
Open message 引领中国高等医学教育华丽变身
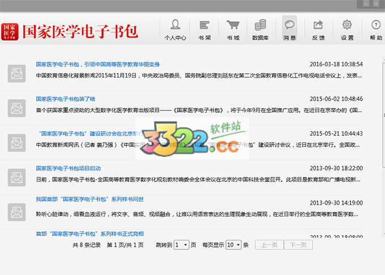(x=98, y=65)
